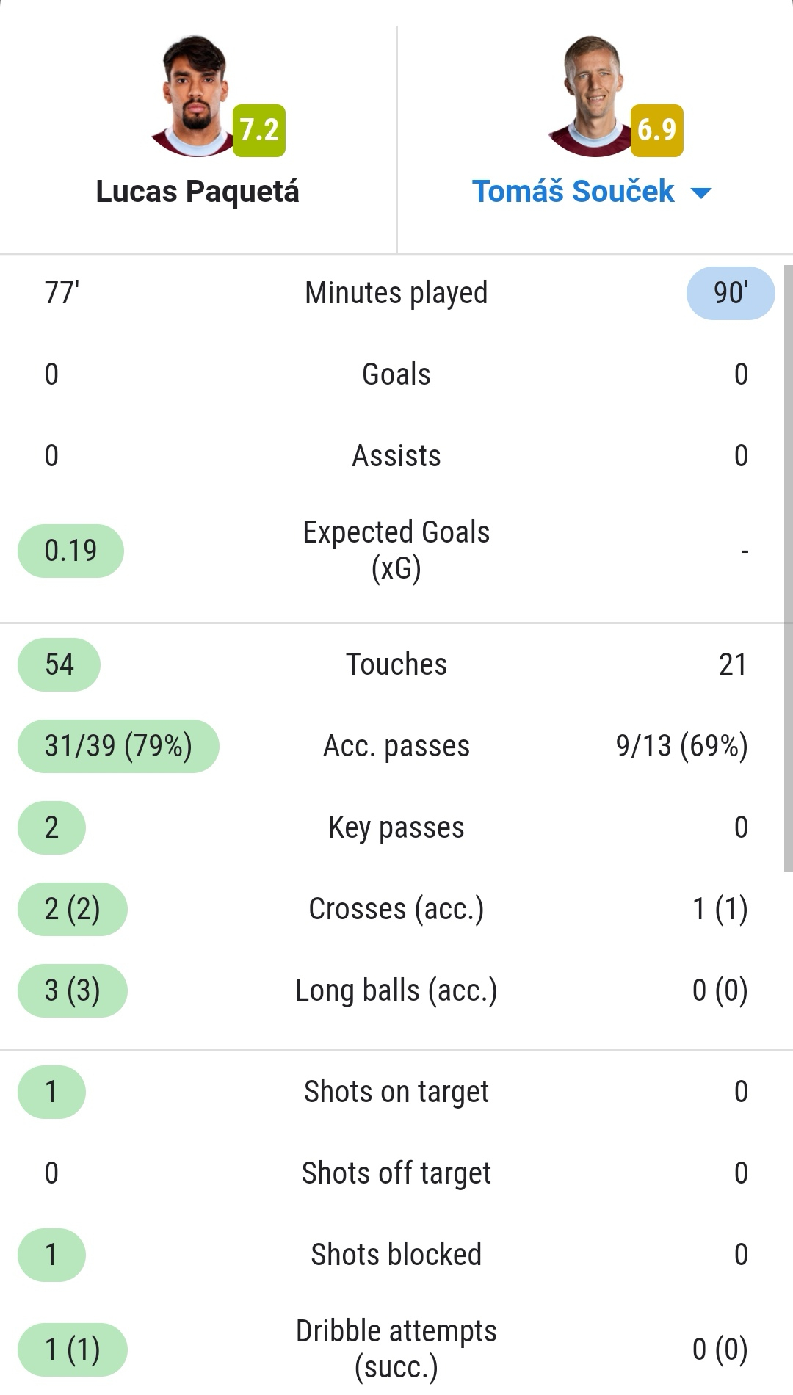Viewport: 793px width, 1395px height.
Task: Click the Expected Goals (xG) stat label
Action: click(396, 550)
